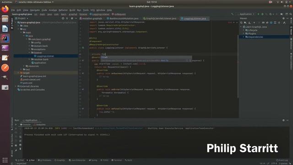Open the Files app in the dock

coord(5,19)
